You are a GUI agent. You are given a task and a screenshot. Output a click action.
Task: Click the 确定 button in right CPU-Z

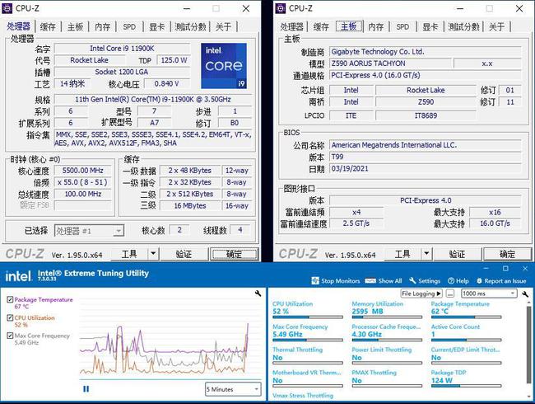[507, 254]
